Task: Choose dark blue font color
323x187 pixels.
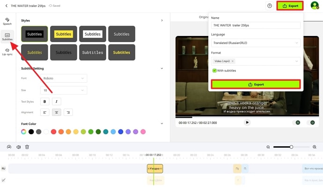Action: coord(121,132)
